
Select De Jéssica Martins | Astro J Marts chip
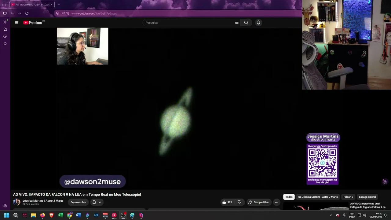(318, 197)
